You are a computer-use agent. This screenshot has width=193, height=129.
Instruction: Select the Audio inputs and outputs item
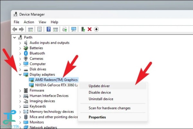click(x=49, y=43)
